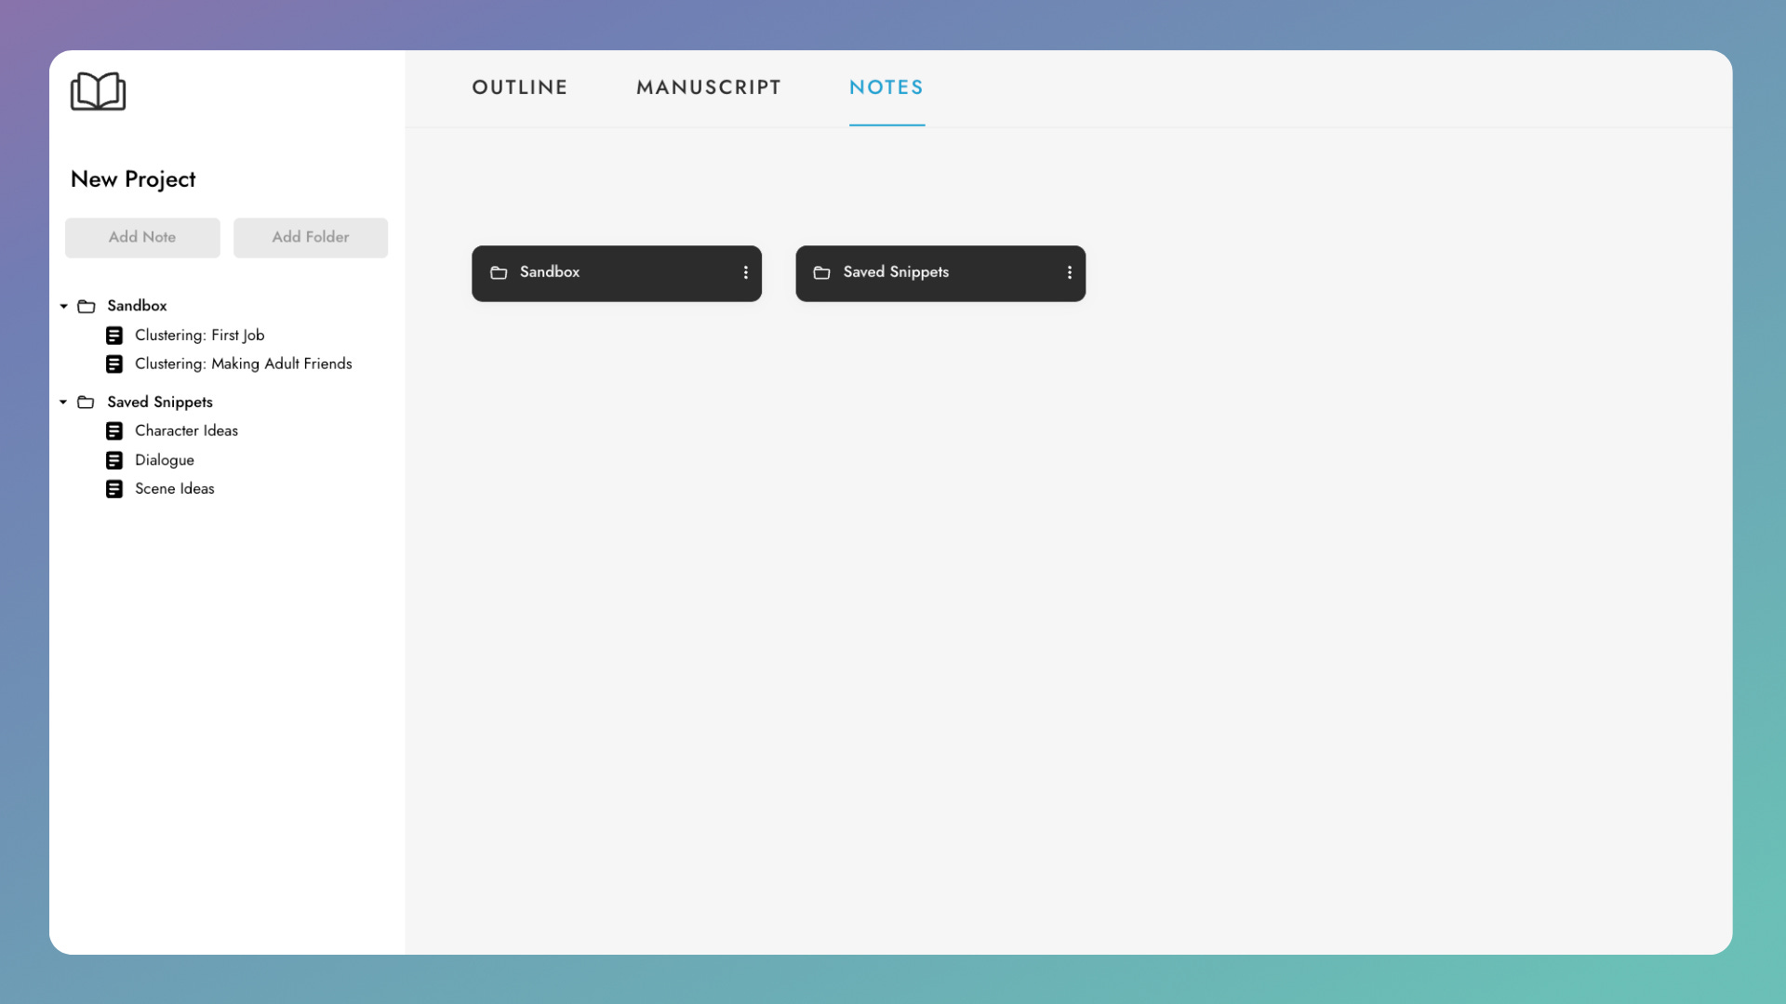Click the Add Note button
Screen dimensions: 1786x1004
(x=142, y=238)
